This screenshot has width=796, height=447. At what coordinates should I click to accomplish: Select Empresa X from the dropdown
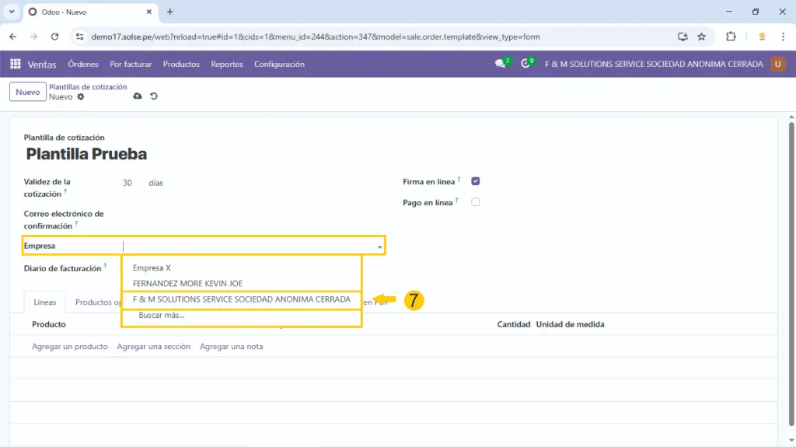[152, 268]
